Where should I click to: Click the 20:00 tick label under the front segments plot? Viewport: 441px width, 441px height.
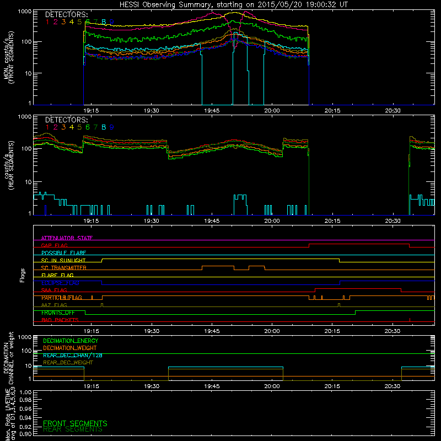(272, 111)
